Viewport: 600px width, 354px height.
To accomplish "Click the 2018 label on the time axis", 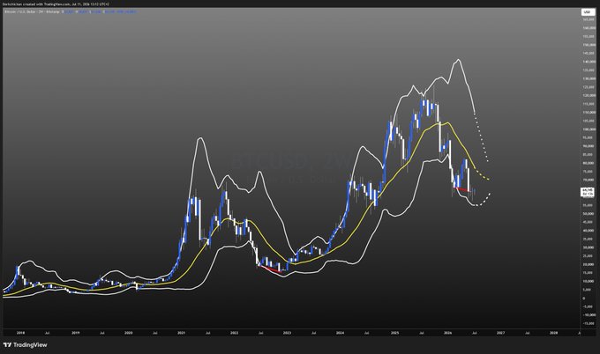I will [20, 333].
